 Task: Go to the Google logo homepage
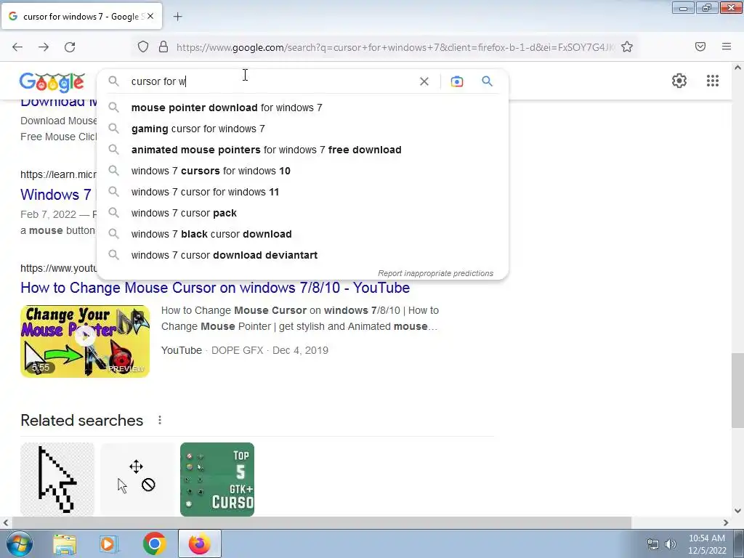[x=52, y=82]
